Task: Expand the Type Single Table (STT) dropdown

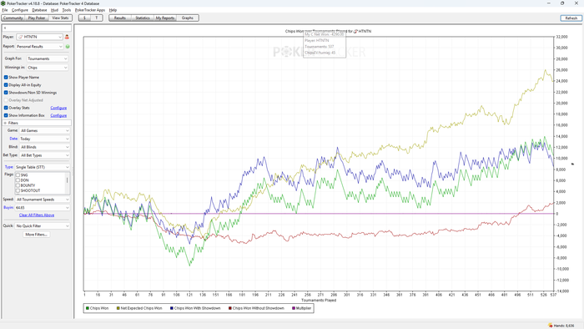Action: [x=42, y=167]
